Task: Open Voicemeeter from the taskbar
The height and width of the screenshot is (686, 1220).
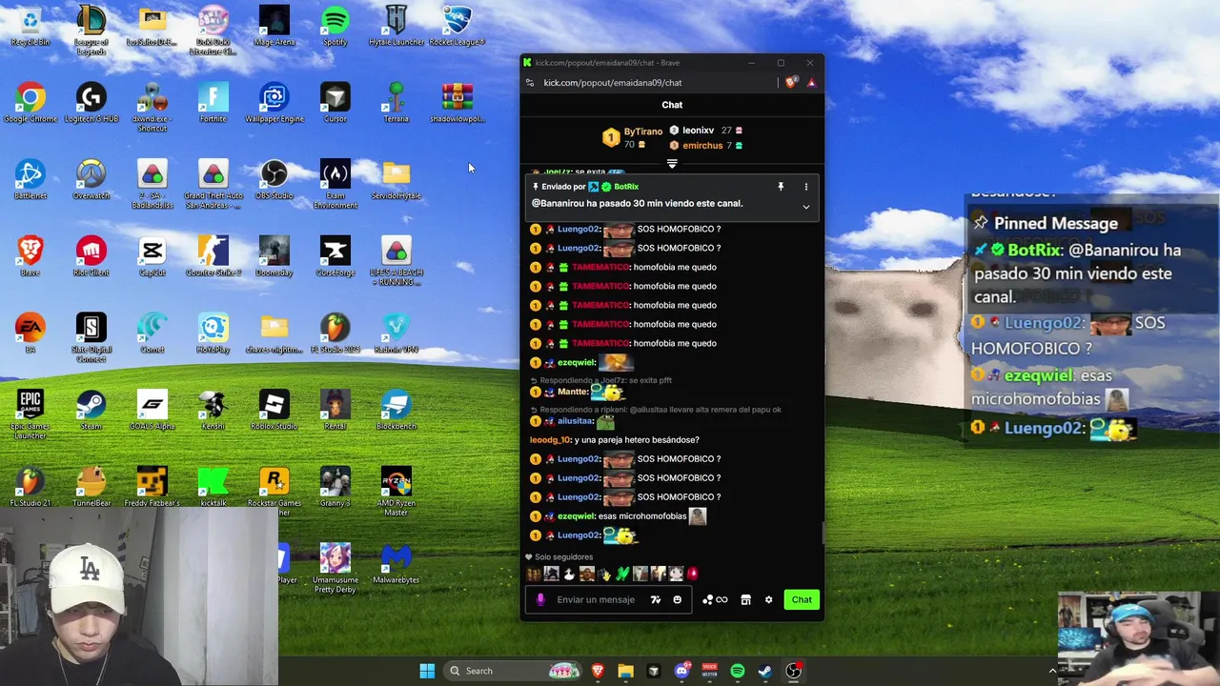Action: [709, 671]
